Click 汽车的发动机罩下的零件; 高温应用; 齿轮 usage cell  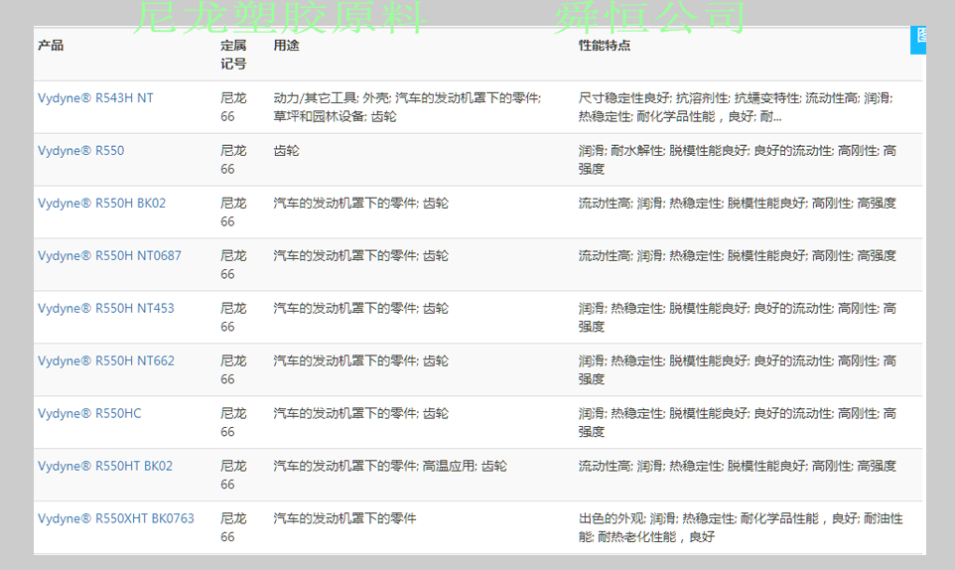(390, 466)
